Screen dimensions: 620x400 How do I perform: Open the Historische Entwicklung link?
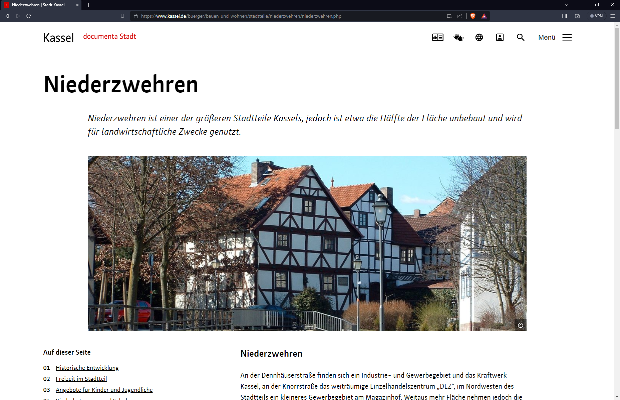(87, 368)
